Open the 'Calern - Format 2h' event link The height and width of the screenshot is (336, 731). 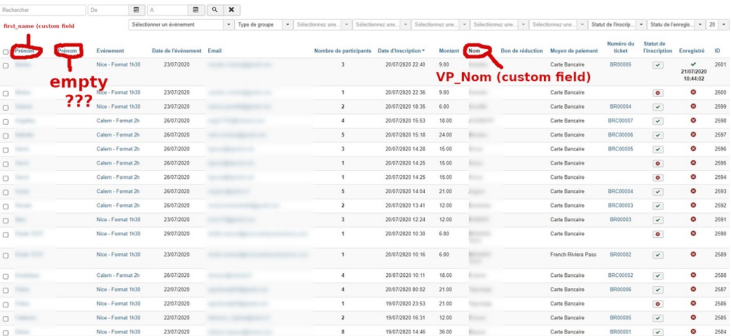pos(118,121)
